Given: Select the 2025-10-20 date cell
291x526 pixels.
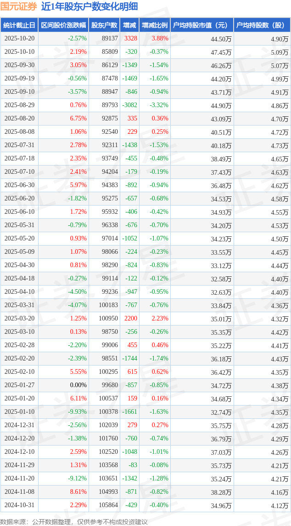Looking at the screenshot, I should (19, 39).
